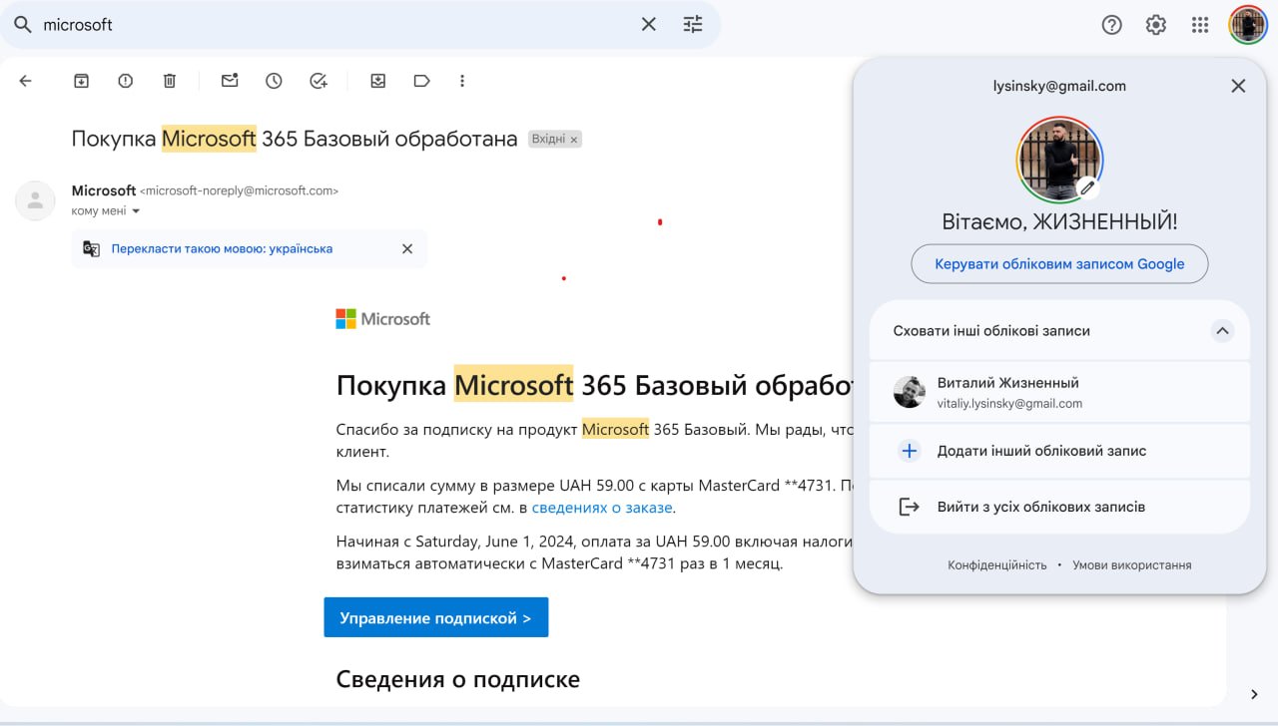Click the sender name Microsoft
Viewport: 1278px width, 726px height.
tap(104, 190)
